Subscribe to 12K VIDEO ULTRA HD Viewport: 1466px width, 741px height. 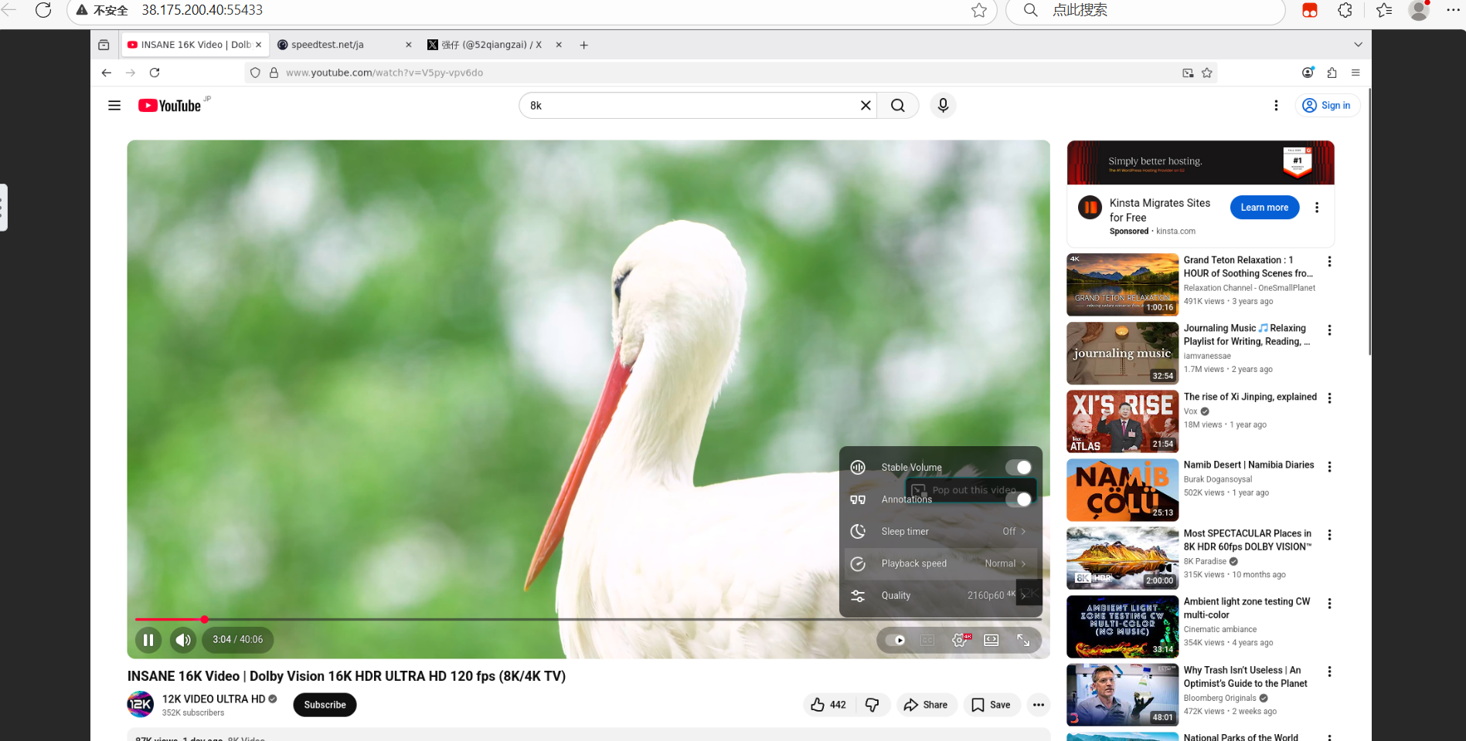coord(325,705)
